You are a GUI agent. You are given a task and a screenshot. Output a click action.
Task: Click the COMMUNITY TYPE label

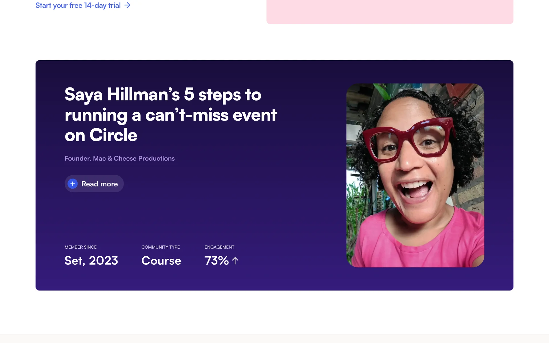tap(160, 247)
